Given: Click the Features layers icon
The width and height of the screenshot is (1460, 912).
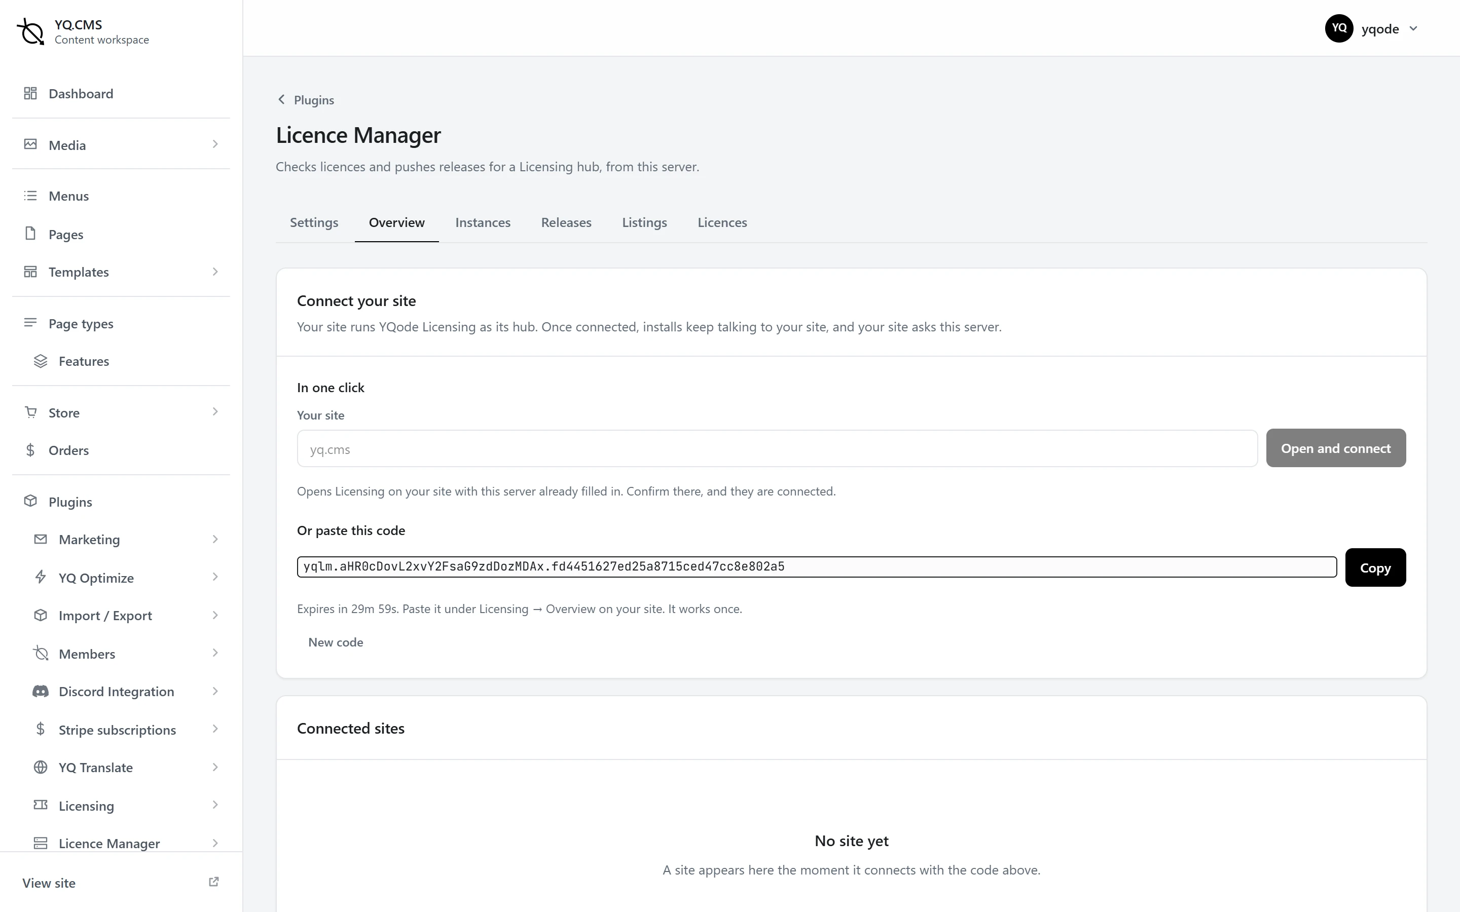Looking at the screenshot, I should (41, 361).
